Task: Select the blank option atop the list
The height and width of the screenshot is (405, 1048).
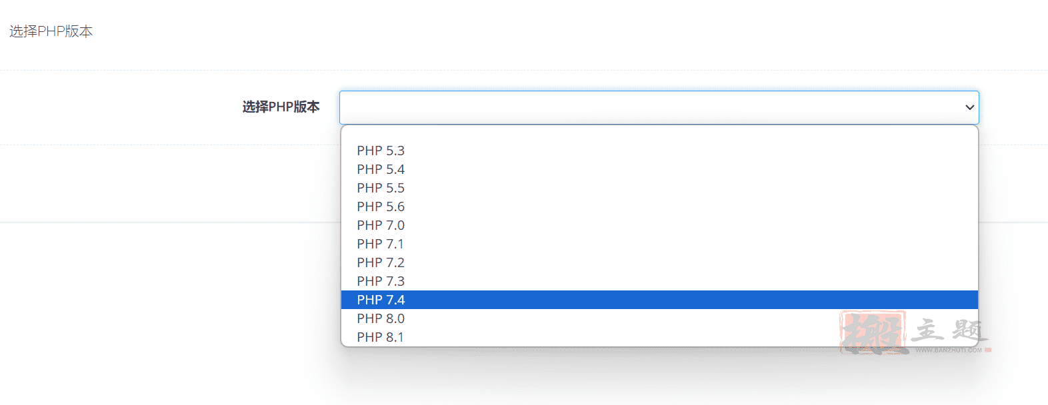Action: coord(659,134)
